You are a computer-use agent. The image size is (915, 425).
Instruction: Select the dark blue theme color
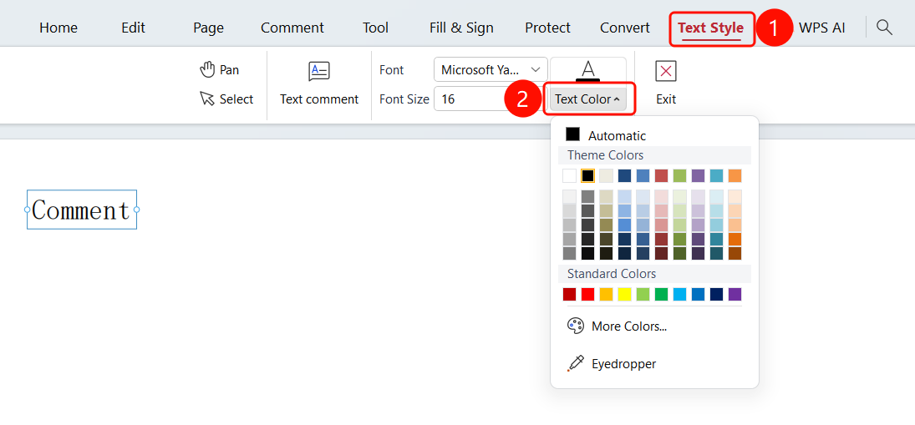tap(624, 175)
